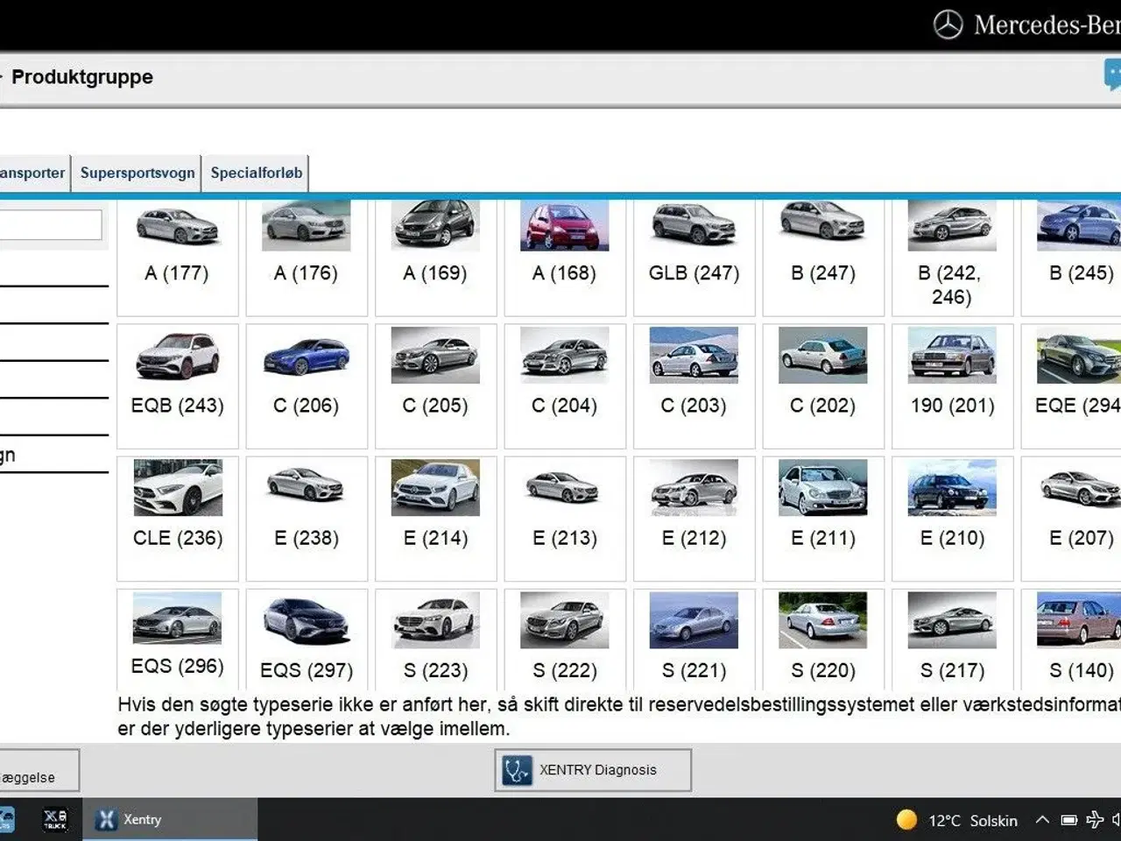Open the Transporter tab

(34, 173)
